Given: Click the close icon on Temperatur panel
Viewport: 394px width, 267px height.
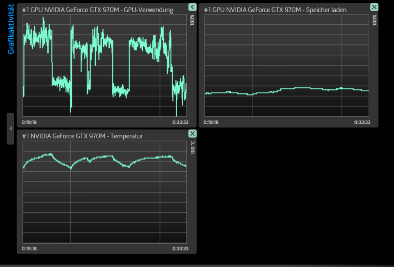Looking at the screenshot, I should (192, 133).
